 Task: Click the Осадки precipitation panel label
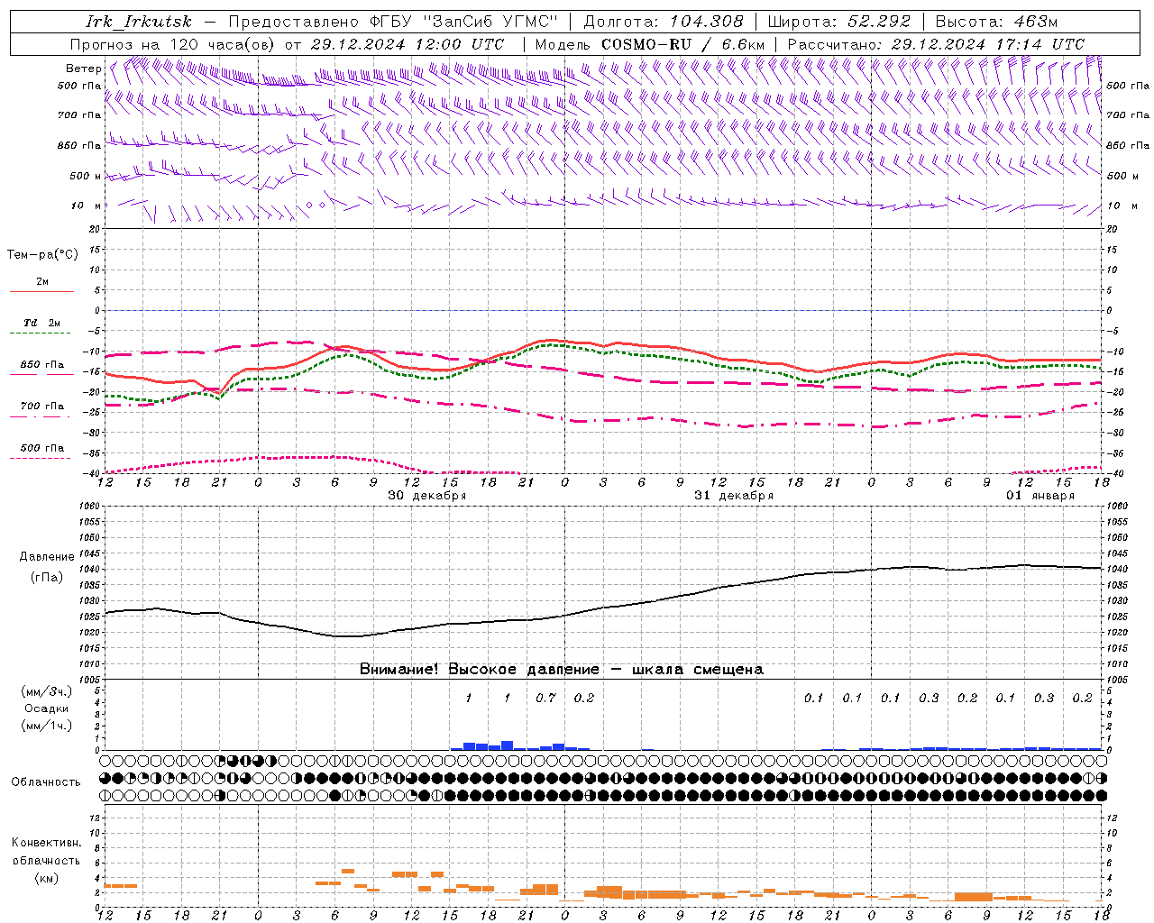click(47, 708)
